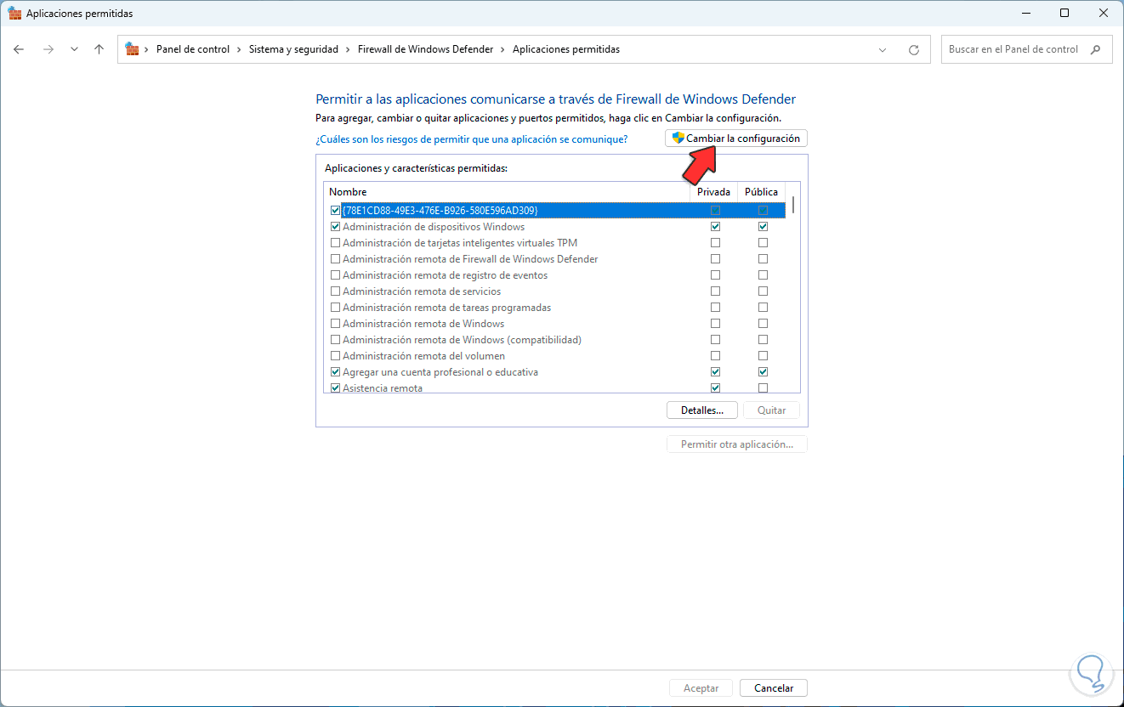Uncheck Agregar una cuenta profesional o educativa checkbox
Image resolution: width=1124 pixels, height=707 pixels.
335,372
